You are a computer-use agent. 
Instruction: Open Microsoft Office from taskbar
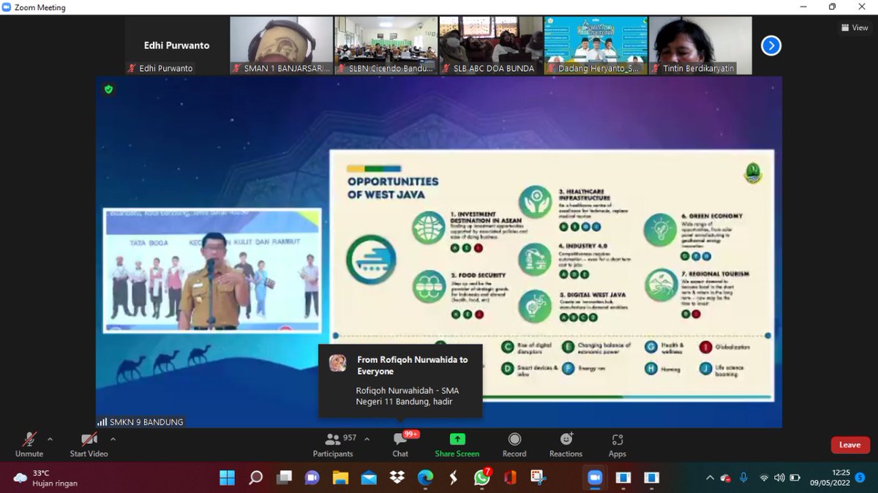[x=510, y=478]
